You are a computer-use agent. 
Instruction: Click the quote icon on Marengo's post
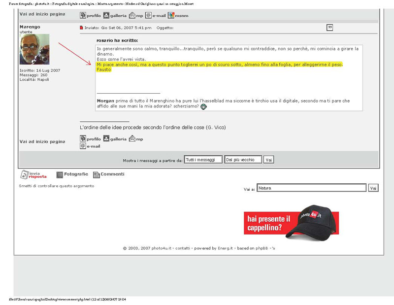pos(329,28)
